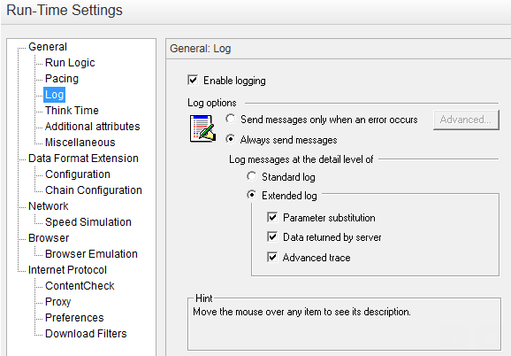511x356 pixels.
Task: Uncheck Parameter substitution option
Action: click(272, 217)
